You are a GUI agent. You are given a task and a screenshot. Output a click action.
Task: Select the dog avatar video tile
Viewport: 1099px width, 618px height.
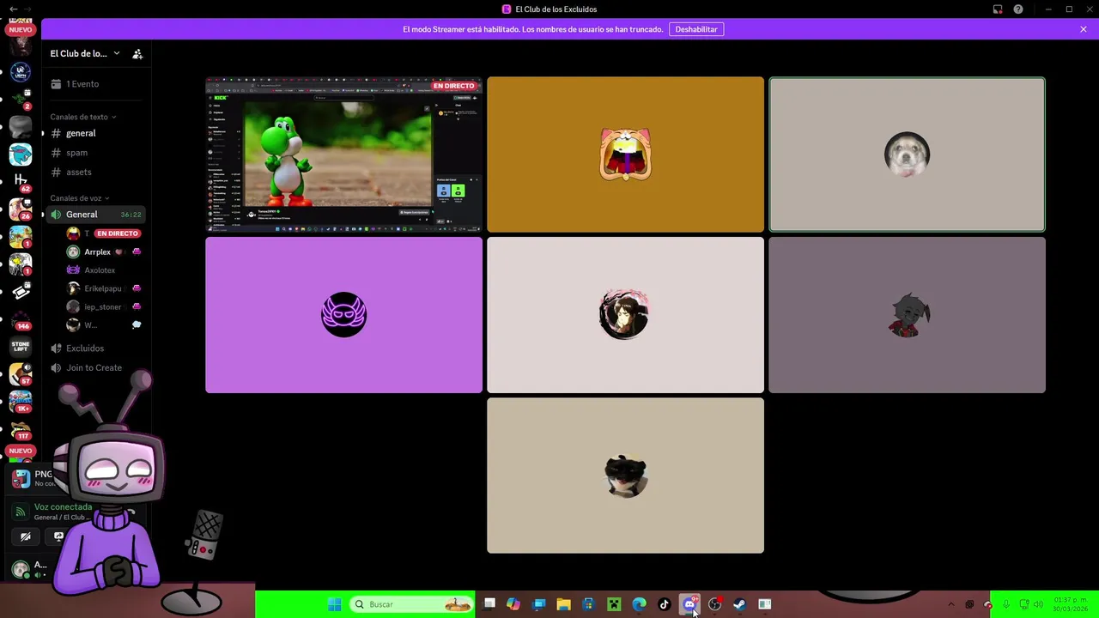coord(907,154)
